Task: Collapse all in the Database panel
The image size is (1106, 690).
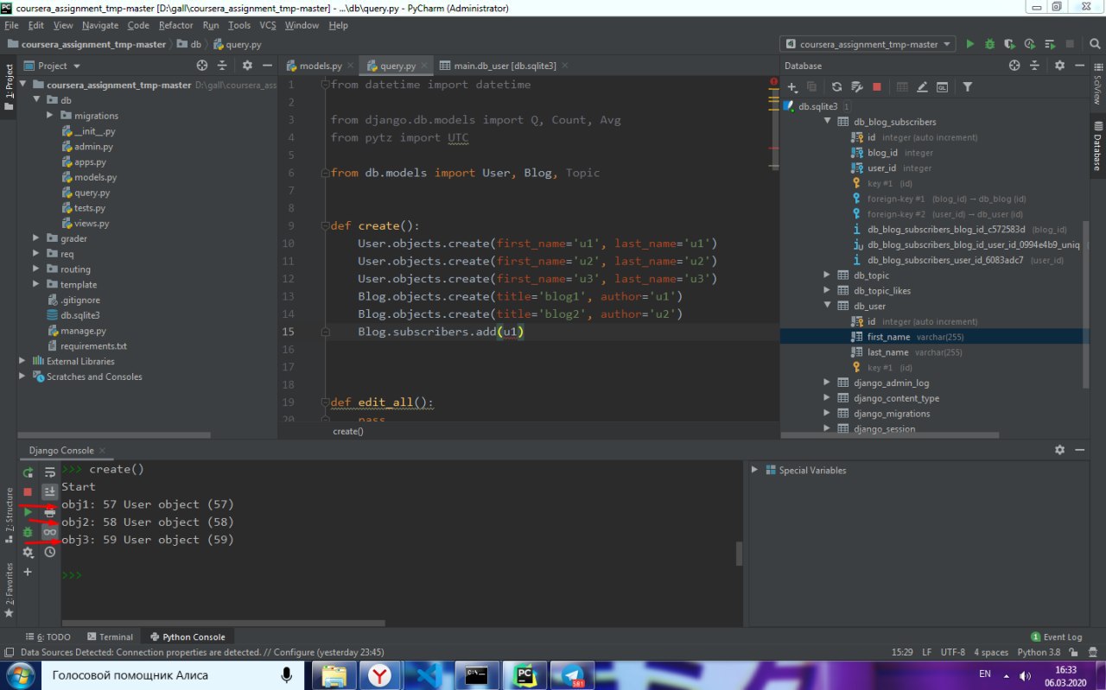Action: pyautogui.click(x=1034, y=66)
